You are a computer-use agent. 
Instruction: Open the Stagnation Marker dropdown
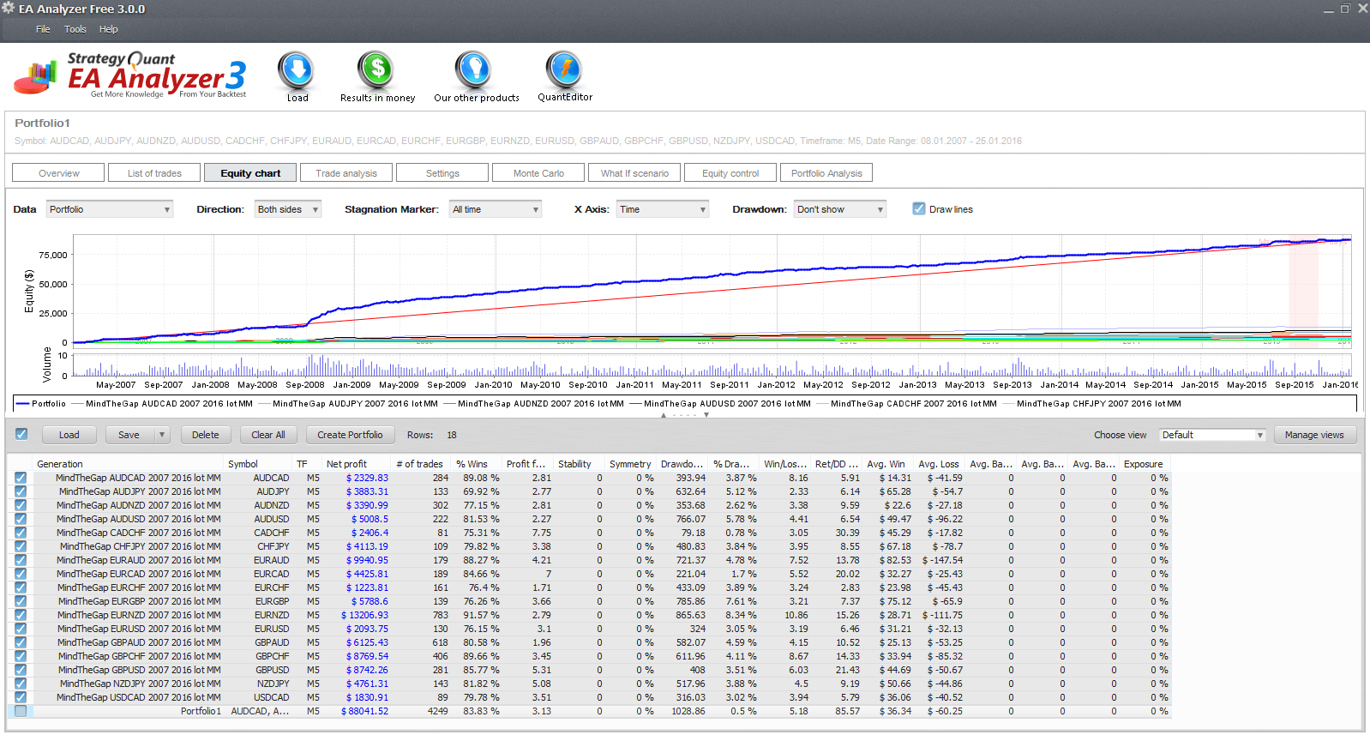point(496,209)
